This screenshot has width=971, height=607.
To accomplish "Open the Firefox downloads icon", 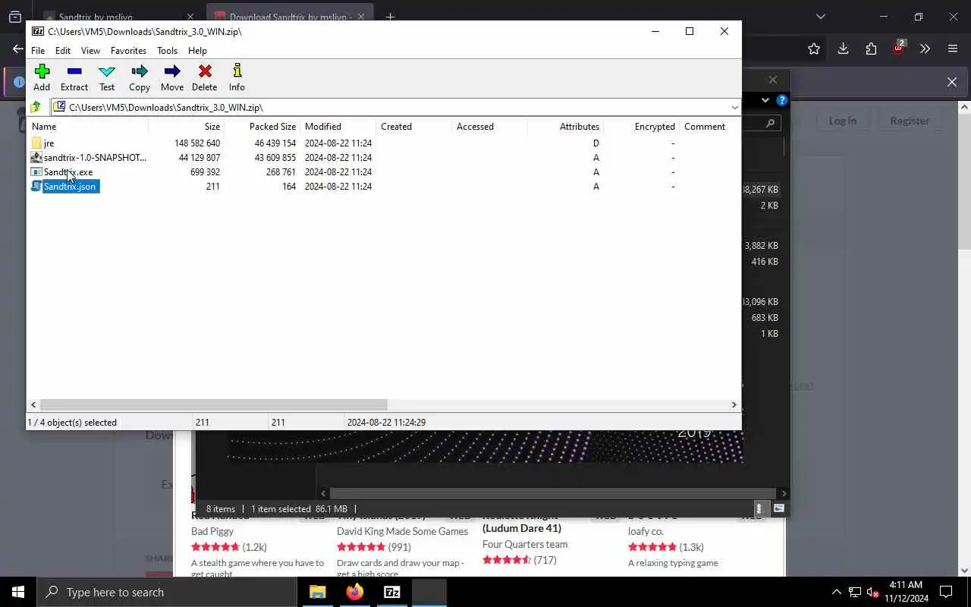I will [843, 49].
